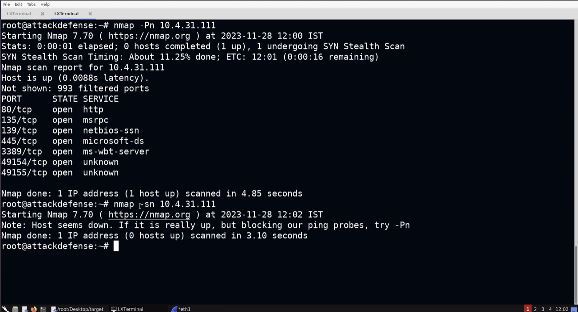Open the system start menu icon

[5, 309]
